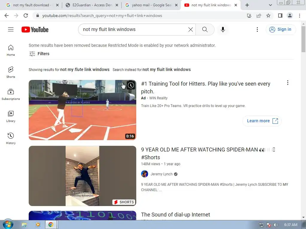Open Windows Explorer from taskbar
The width and height of the screenshot is (306, 229).
[x=24, y=225]
